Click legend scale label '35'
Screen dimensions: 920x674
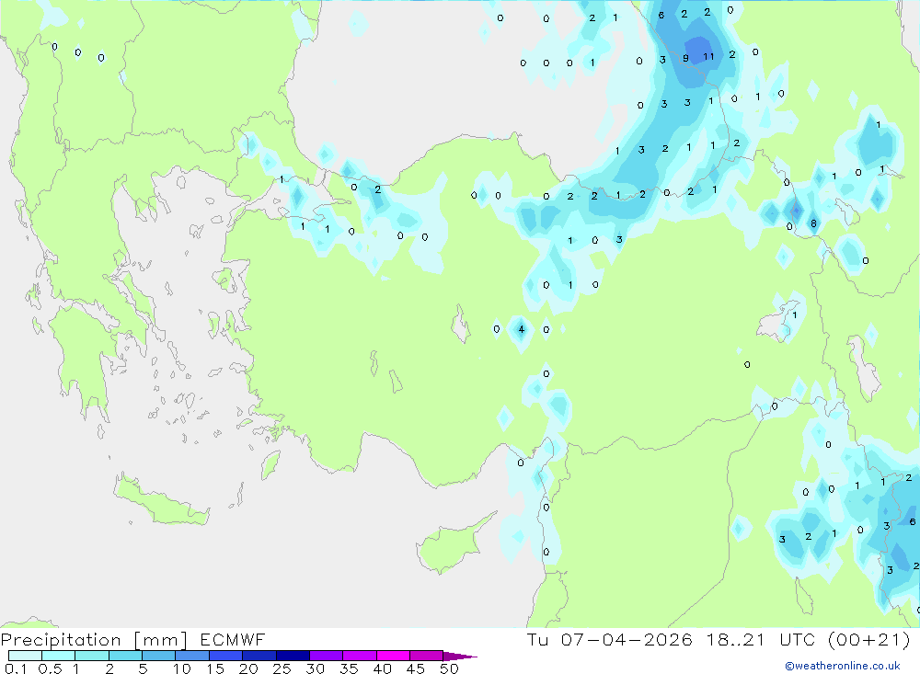349,668
